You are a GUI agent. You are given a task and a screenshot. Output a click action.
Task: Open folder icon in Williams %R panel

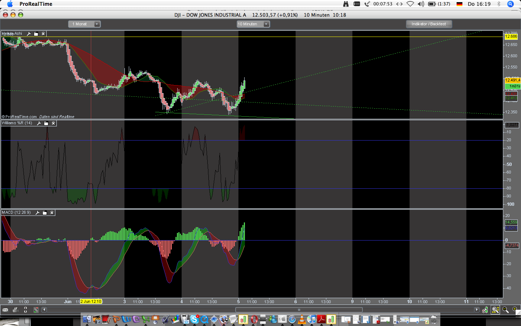[46, 123]
